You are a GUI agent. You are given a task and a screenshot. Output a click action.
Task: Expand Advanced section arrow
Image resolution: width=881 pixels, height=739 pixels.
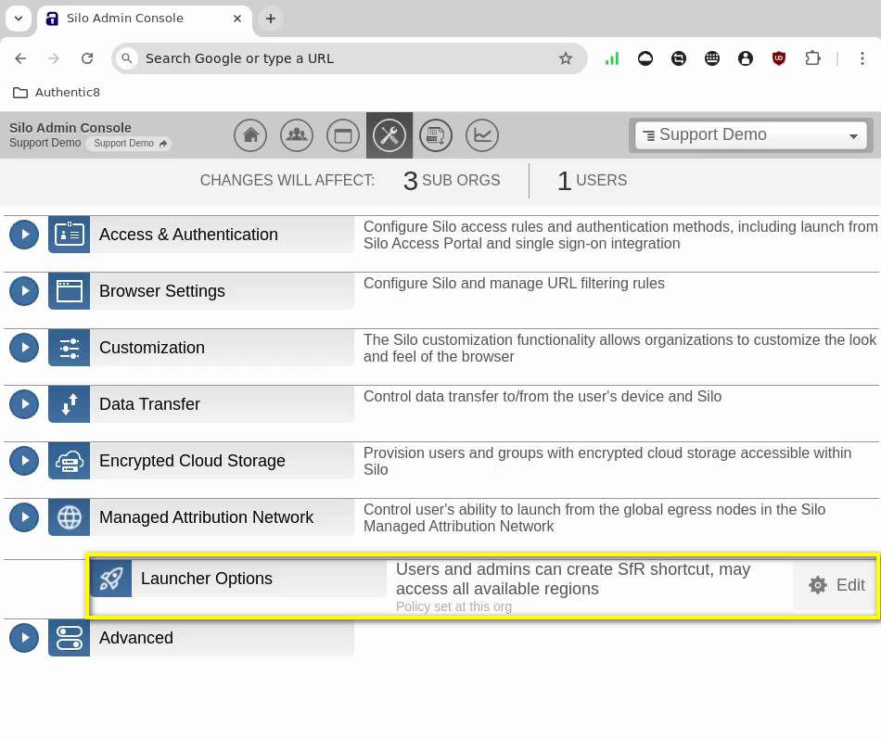pos(24,638)
